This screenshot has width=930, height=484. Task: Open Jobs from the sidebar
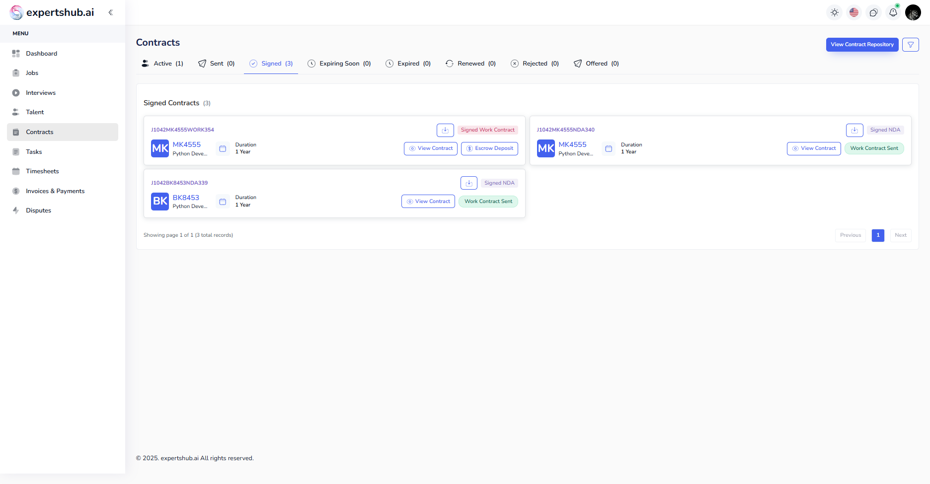[63, 73]
